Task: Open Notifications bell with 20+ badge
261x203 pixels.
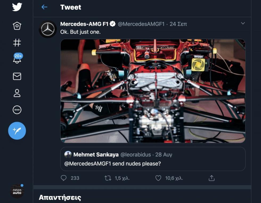Action: click(x=17, y=59)
